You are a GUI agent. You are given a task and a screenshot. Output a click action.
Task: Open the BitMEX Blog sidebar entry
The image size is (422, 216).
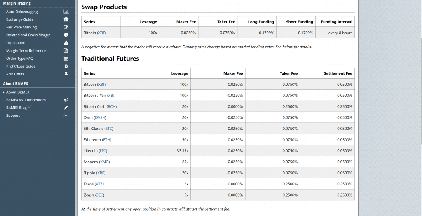(x=16, y=108)
